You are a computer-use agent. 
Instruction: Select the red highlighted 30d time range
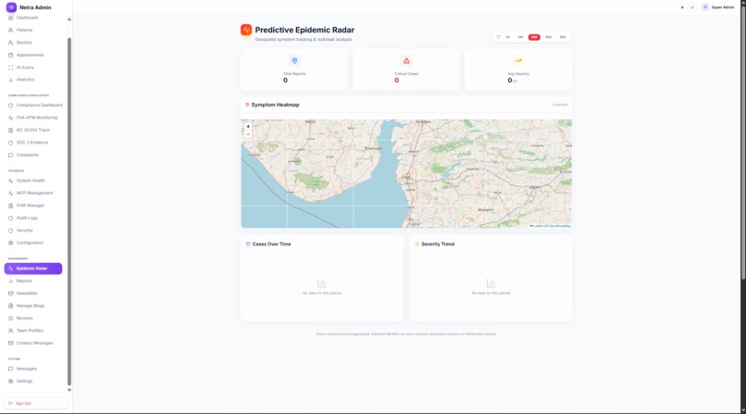point(534,37)
